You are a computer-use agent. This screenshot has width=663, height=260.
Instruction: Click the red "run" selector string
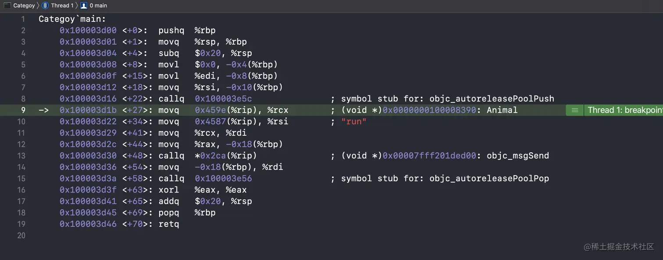coord(353,122)
